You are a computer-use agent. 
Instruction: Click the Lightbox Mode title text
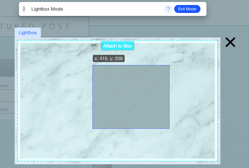tap(47, 9)
